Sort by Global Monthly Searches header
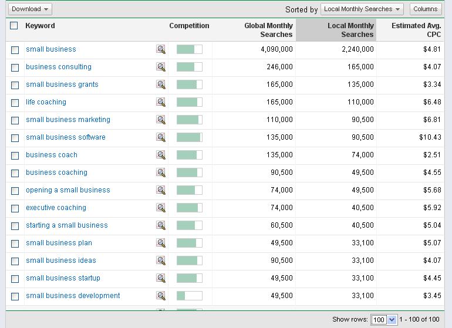 click(268, 30)
